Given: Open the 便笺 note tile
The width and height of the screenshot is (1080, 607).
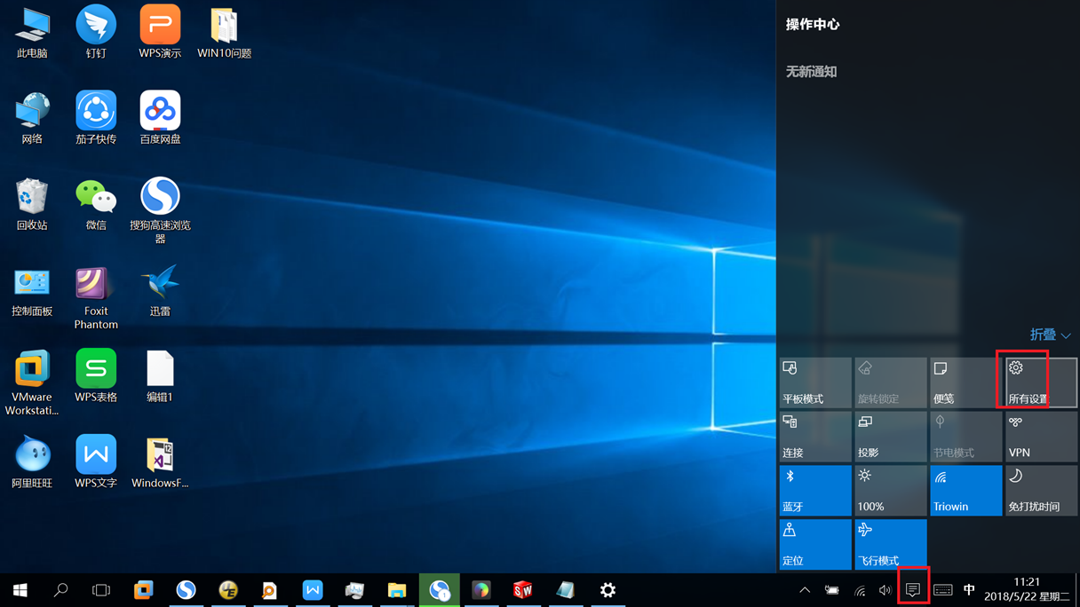Looking at the screenshot, I should pos(966,382).
